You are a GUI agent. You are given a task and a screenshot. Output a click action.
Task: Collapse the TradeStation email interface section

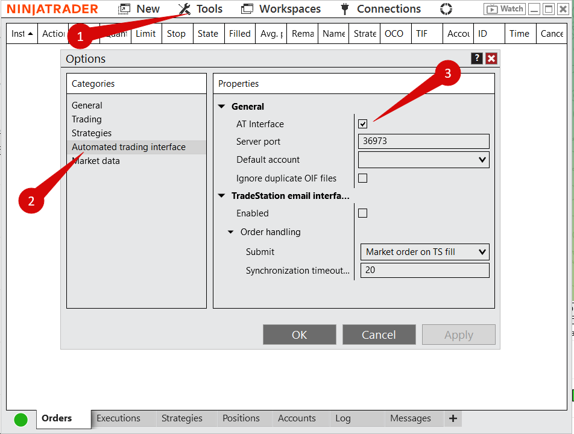[x=221, y=196]
